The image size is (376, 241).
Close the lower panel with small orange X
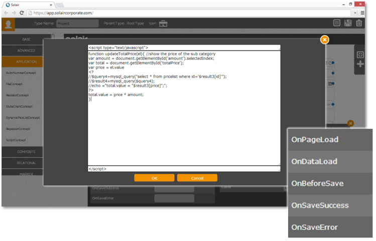pos(350,123)
